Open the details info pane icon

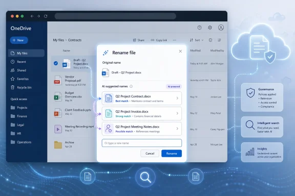tap(210, 40)
